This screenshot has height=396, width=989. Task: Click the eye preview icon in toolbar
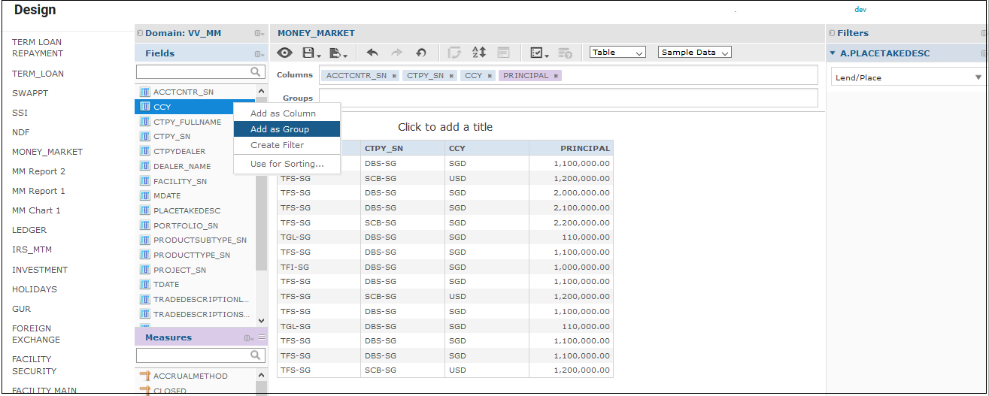pyautogui.click(x=285, y=53)
